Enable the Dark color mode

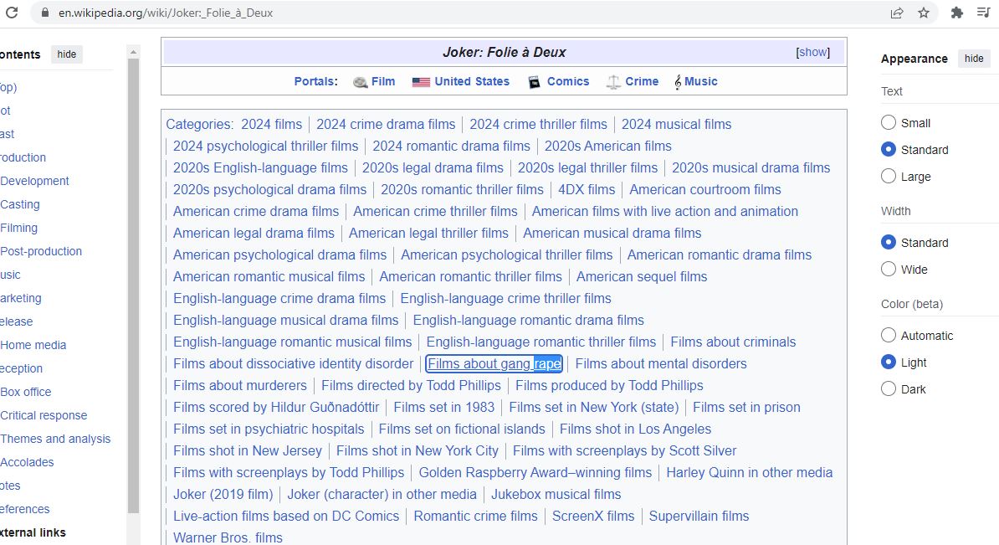pos(889,389)
